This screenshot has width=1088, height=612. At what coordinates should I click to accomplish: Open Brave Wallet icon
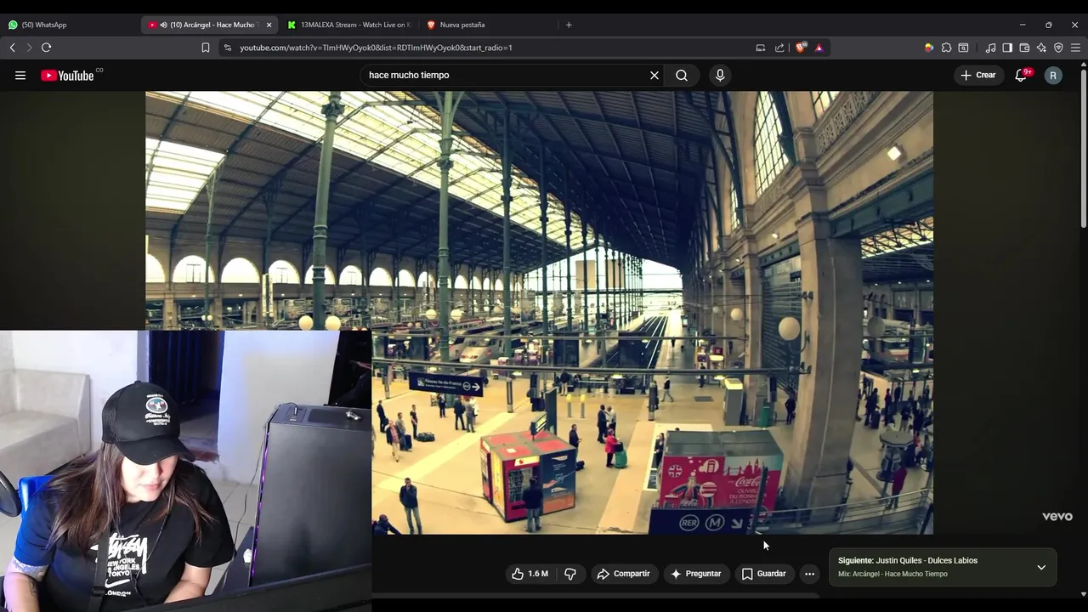[x=1024, y=48]
